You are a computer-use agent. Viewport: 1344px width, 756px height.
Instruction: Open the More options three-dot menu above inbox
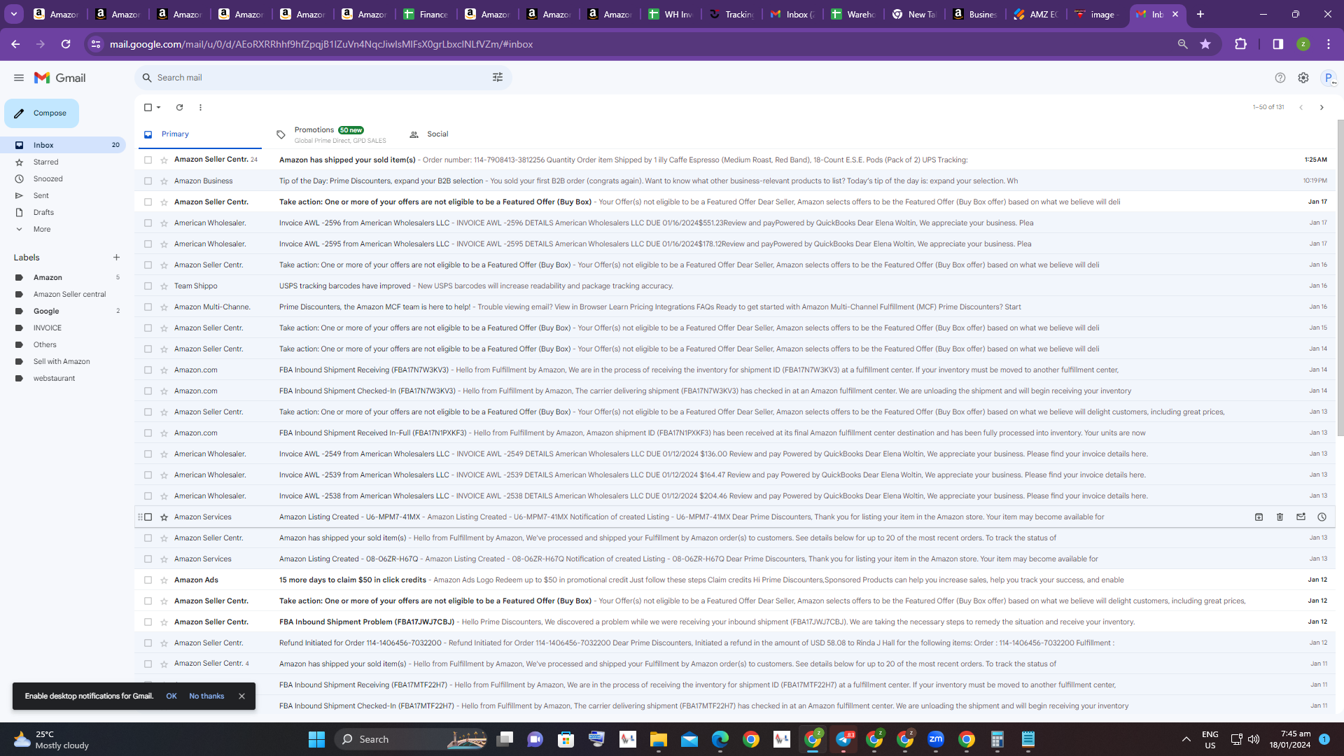click(200, 107)
